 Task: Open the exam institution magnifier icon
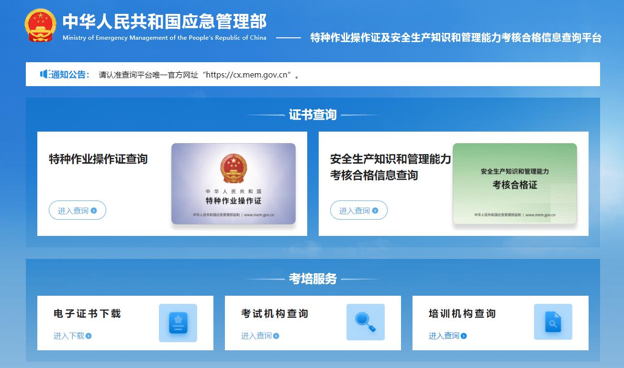click(x=366, y=322)
